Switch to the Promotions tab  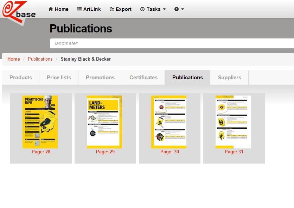click(100, 78)
